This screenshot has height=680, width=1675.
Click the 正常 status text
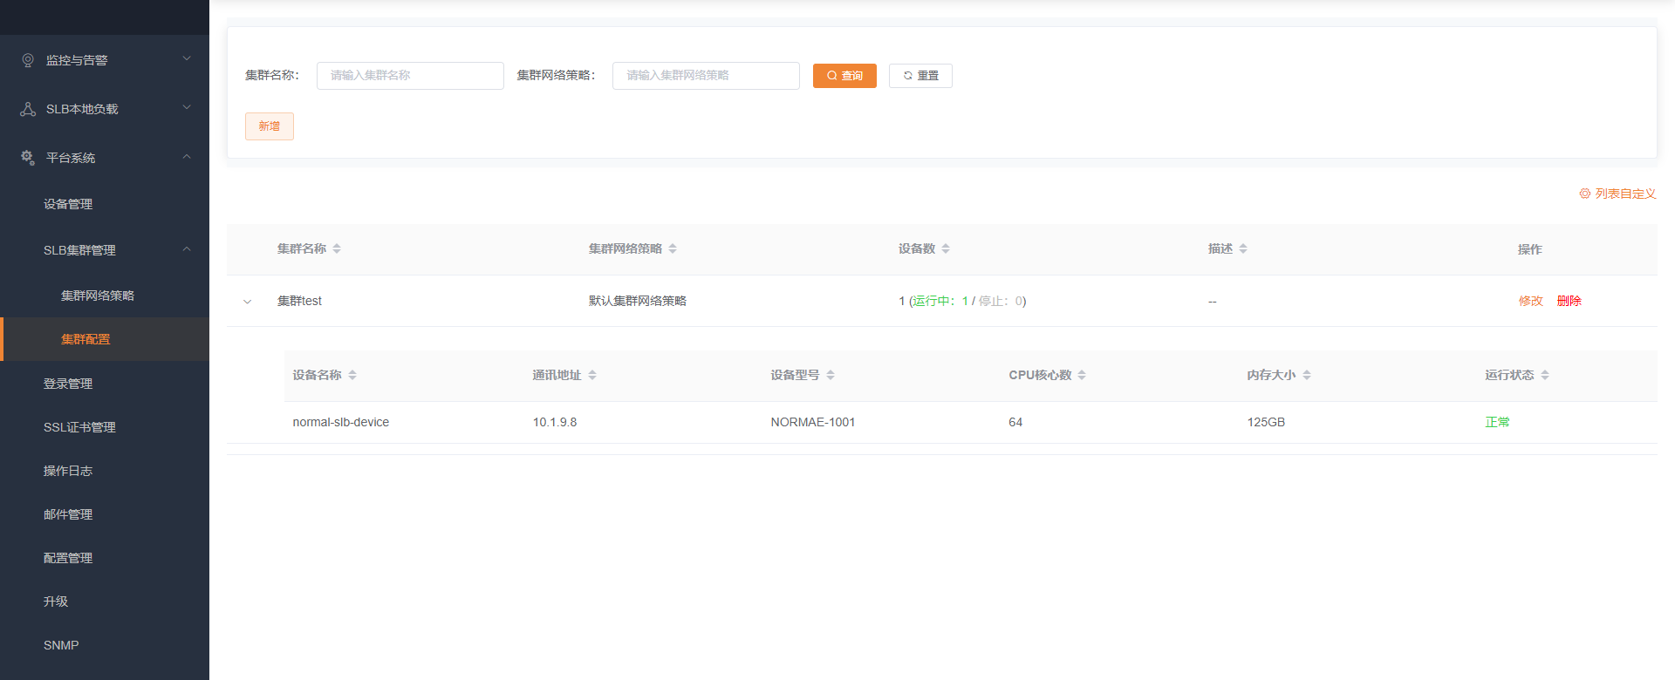click(x=1497, y=422)
